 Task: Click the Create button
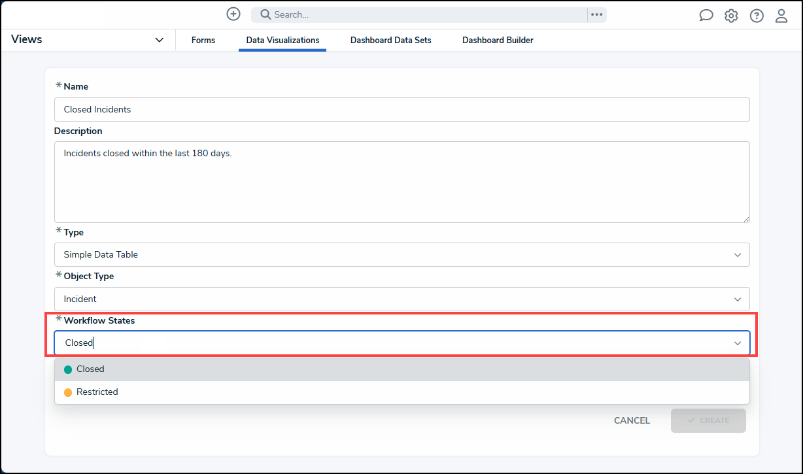(708, 420)
